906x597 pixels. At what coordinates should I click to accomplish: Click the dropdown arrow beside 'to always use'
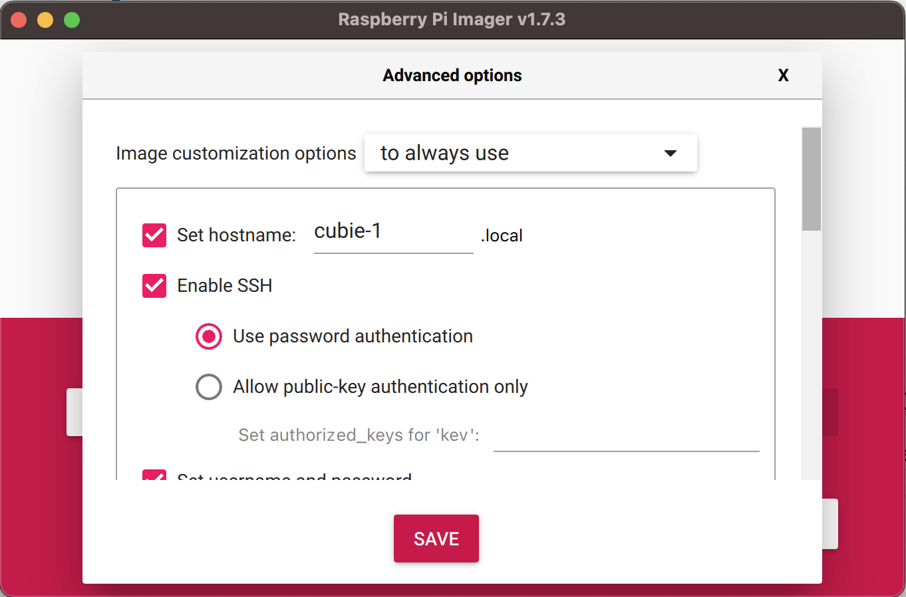point(671,154)
